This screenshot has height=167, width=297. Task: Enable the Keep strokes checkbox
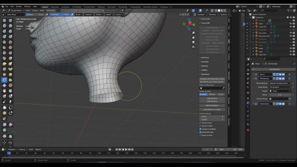200,135
